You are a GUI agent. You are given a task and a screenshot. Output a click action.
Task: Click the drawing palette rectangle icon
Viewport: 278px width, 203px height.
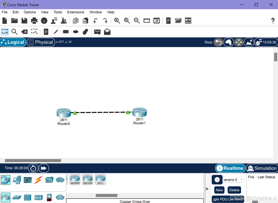coord(147,21)
